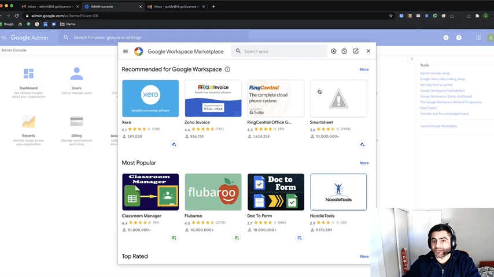Click the Flubaroo app title text
Screen dimensions: 494x277
pyautogui.click(x=193, y=216)
